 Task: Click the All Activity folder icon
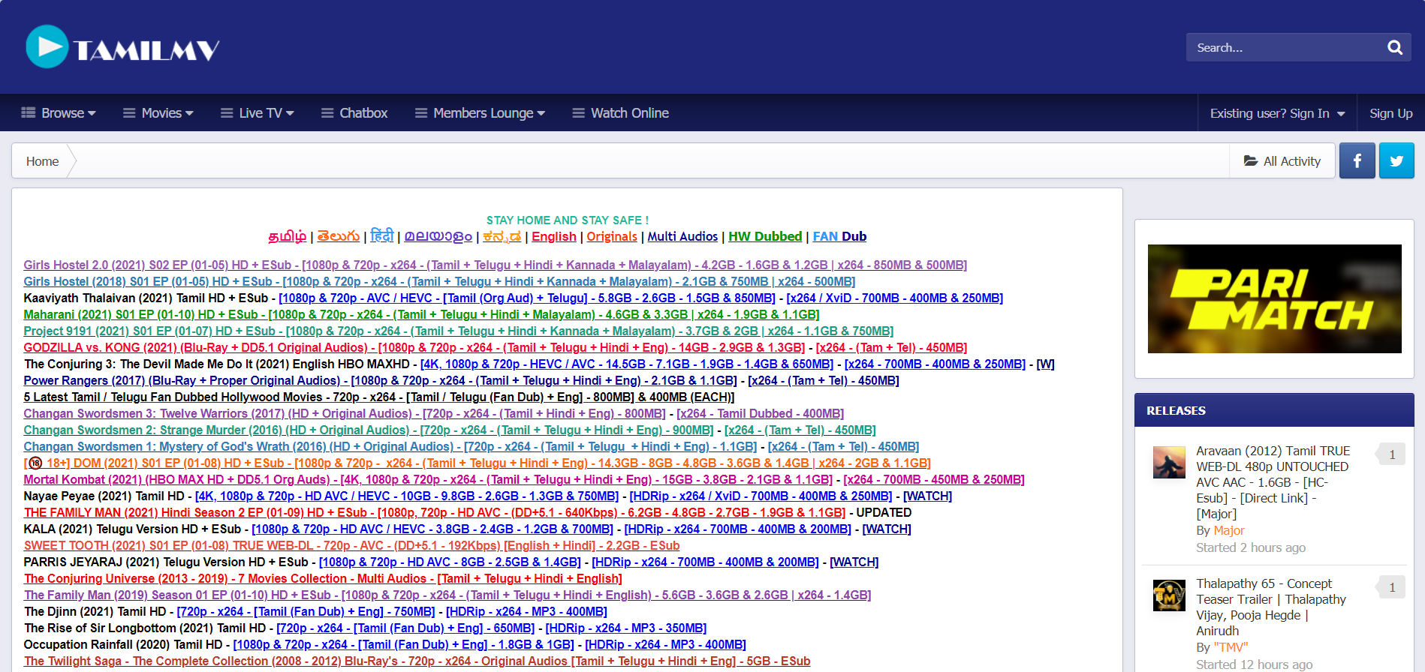(1251, 161)
